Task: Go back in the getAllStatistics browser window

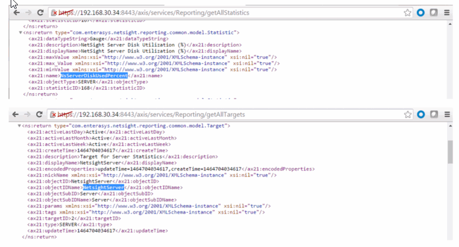Action: click(x=17, y=12)
